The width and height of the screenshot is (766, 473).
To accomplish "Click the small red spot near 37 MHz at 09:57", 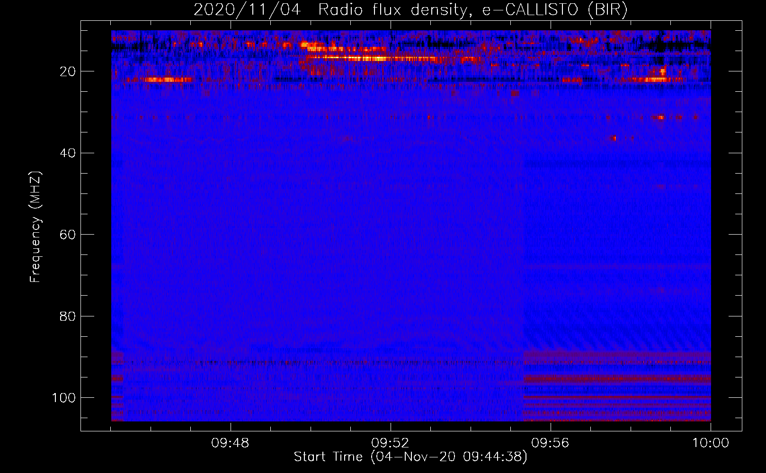I will 614,138.
